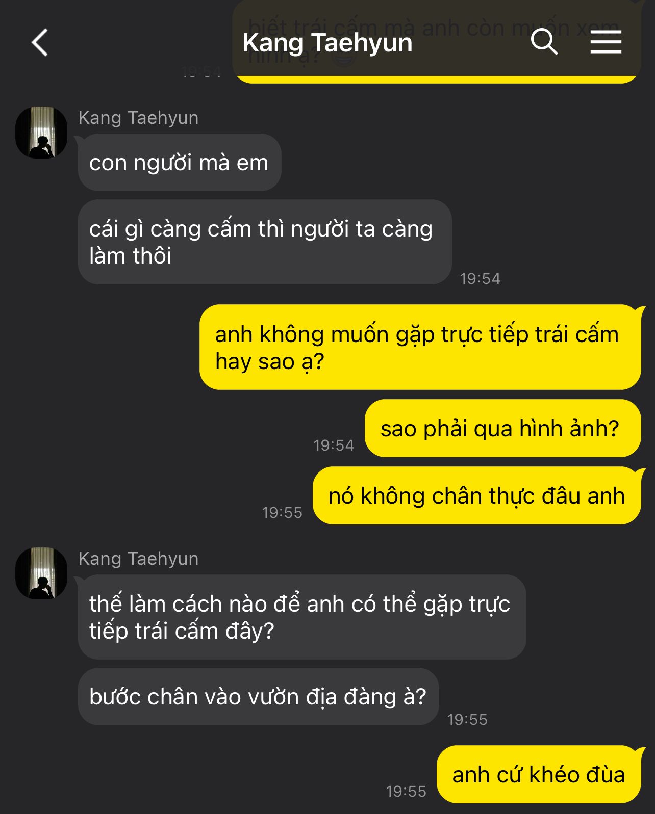Select the sender name above 'thế làm cách nào'
The width and height of the screenshot is (655, 814).
138,559
